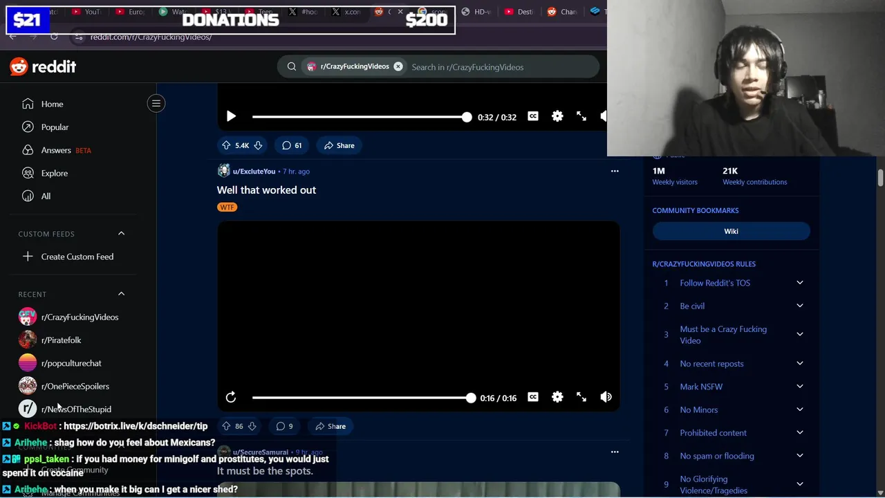
Task: Open the 61 comments
Action: pyautogui.click(x=292, y=145)
